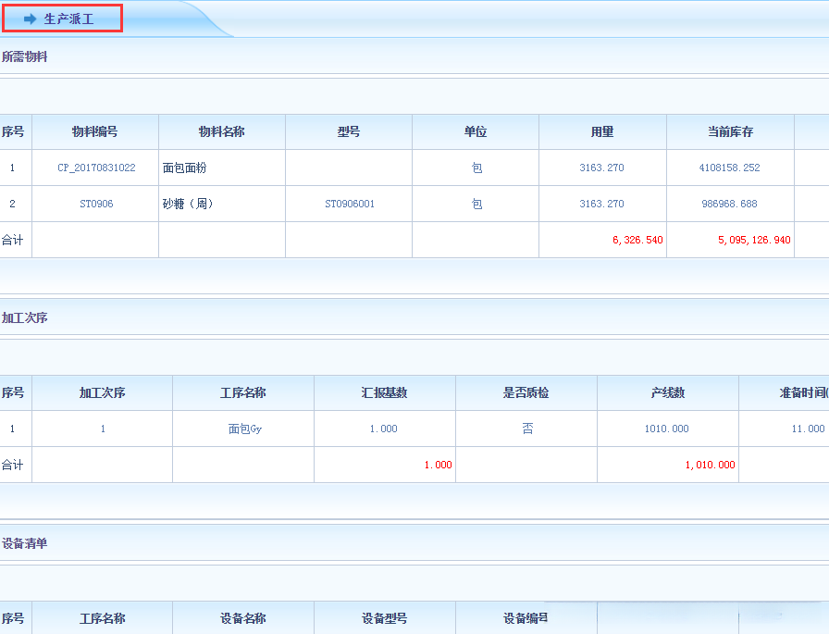Screen dimensions: 829x634
Task: Click the 汇报基数 column header
Action: tap(385, 392)
